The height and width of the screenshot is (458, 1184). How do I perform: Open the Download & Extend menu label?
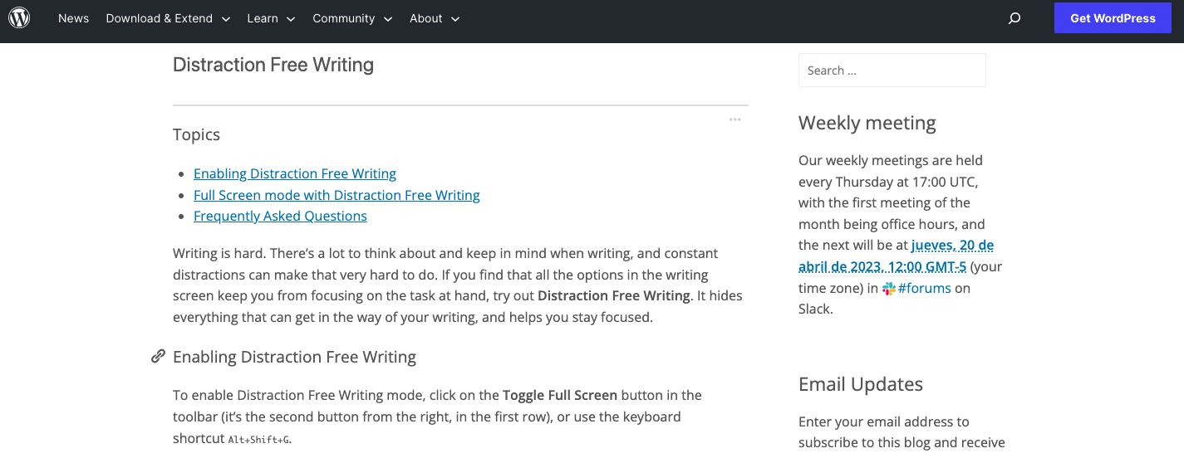pyautogui.click(x=160, y=18)
